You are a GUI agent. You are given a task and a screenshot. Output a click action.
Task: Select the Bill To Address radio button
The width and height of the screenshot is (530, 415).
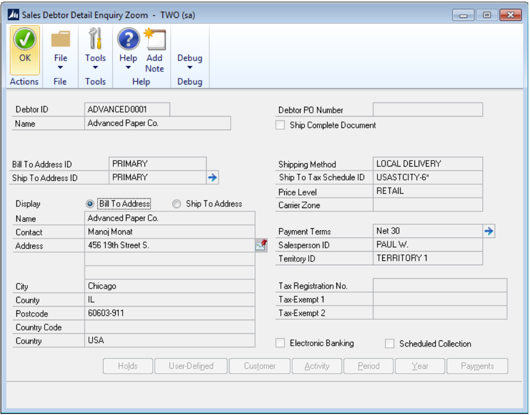click(x=91, y=204)
